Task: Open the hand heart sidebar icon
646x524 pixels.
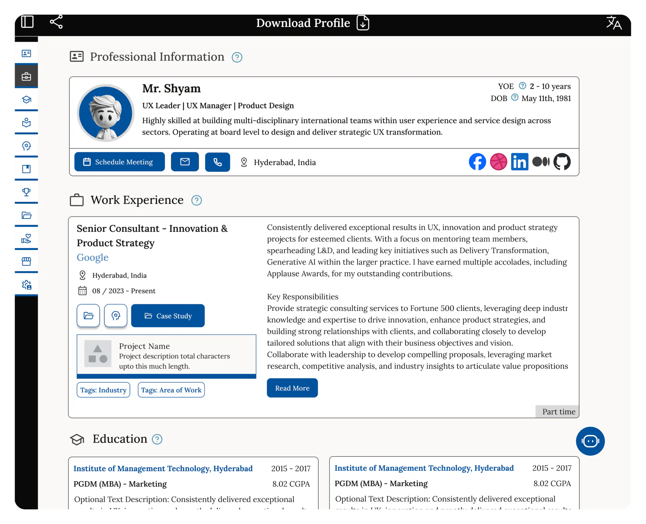Action: 26,238
